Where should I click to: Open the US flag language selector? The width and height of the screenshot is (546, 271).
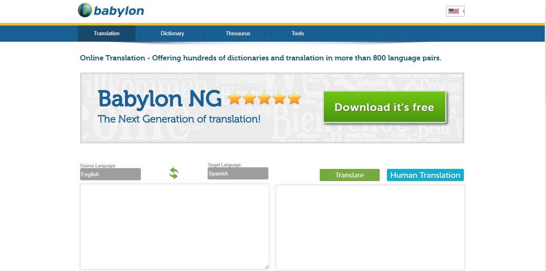[455, 11]
